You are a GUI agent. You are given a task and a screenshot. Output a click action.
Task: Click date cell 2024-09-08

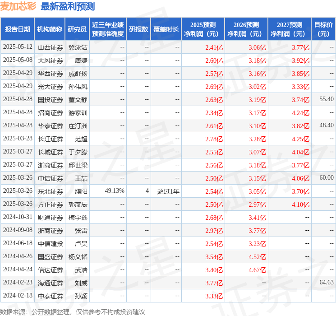click(x=18, y=230)
